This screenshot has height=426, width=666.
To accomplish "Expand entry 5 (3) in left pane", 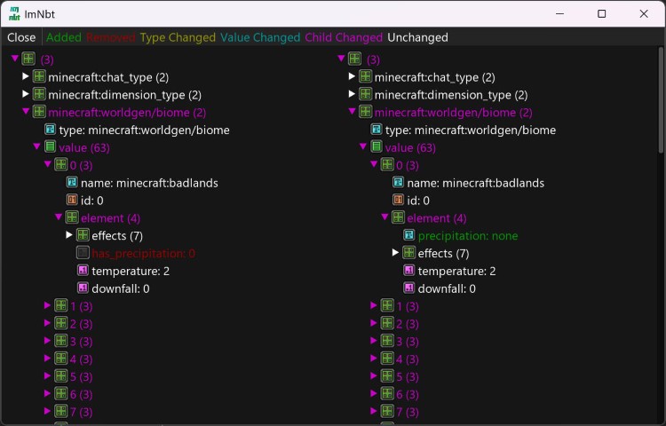I will tap(48, 375).
